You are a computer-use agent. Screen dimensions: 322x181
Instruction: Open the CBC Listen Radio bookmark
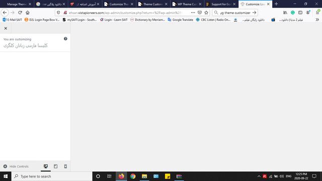[213, 20]
